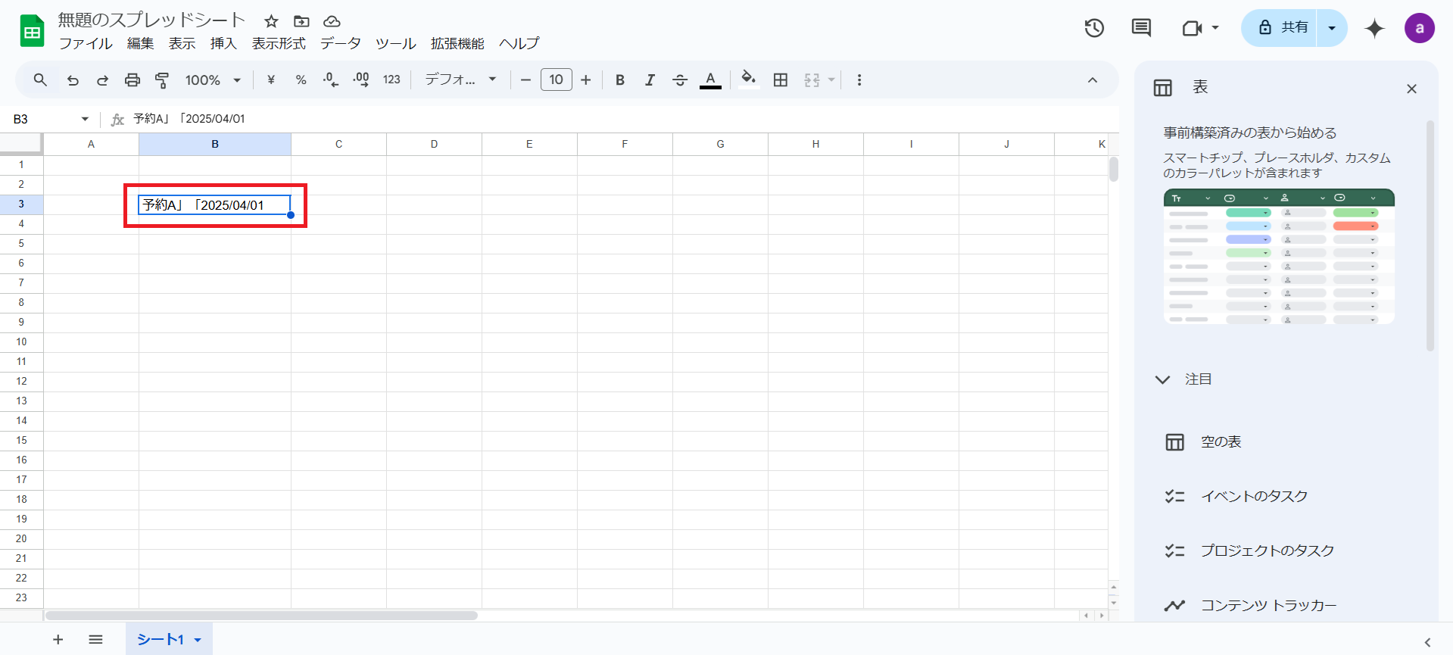Viewport: 1453px width, 655px height.
Task: Open the 100% zoom dropdown
Action: click(213, 80)
